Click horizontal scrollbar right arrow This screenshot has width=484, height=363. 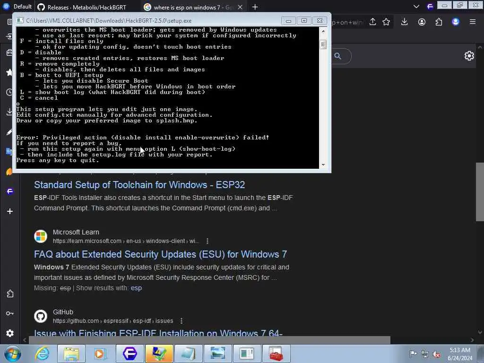tap(472, 340)
